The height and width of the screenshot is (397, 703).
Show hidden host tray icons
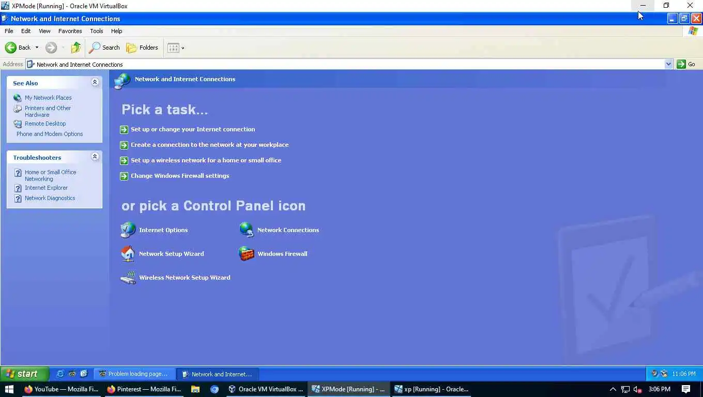(613, 389)
